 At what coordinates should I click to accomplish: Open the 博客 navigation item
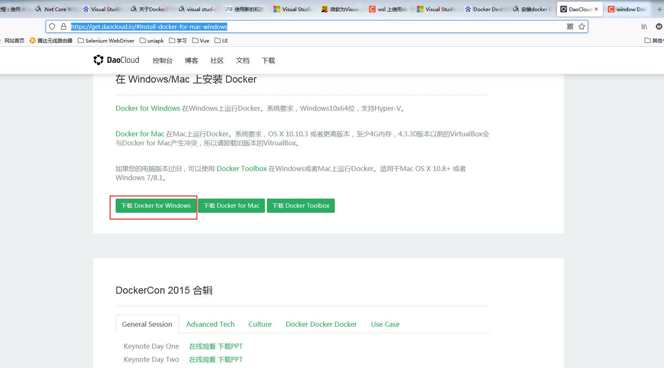click(x=191, y=61)
